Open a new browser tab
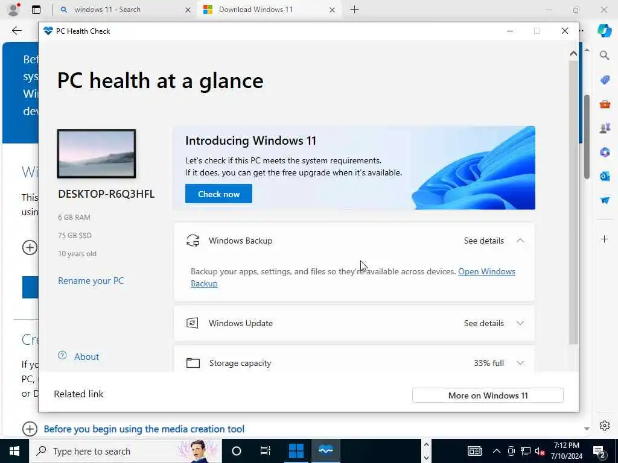This screenshot has height=463, width=618. [355, 10]
